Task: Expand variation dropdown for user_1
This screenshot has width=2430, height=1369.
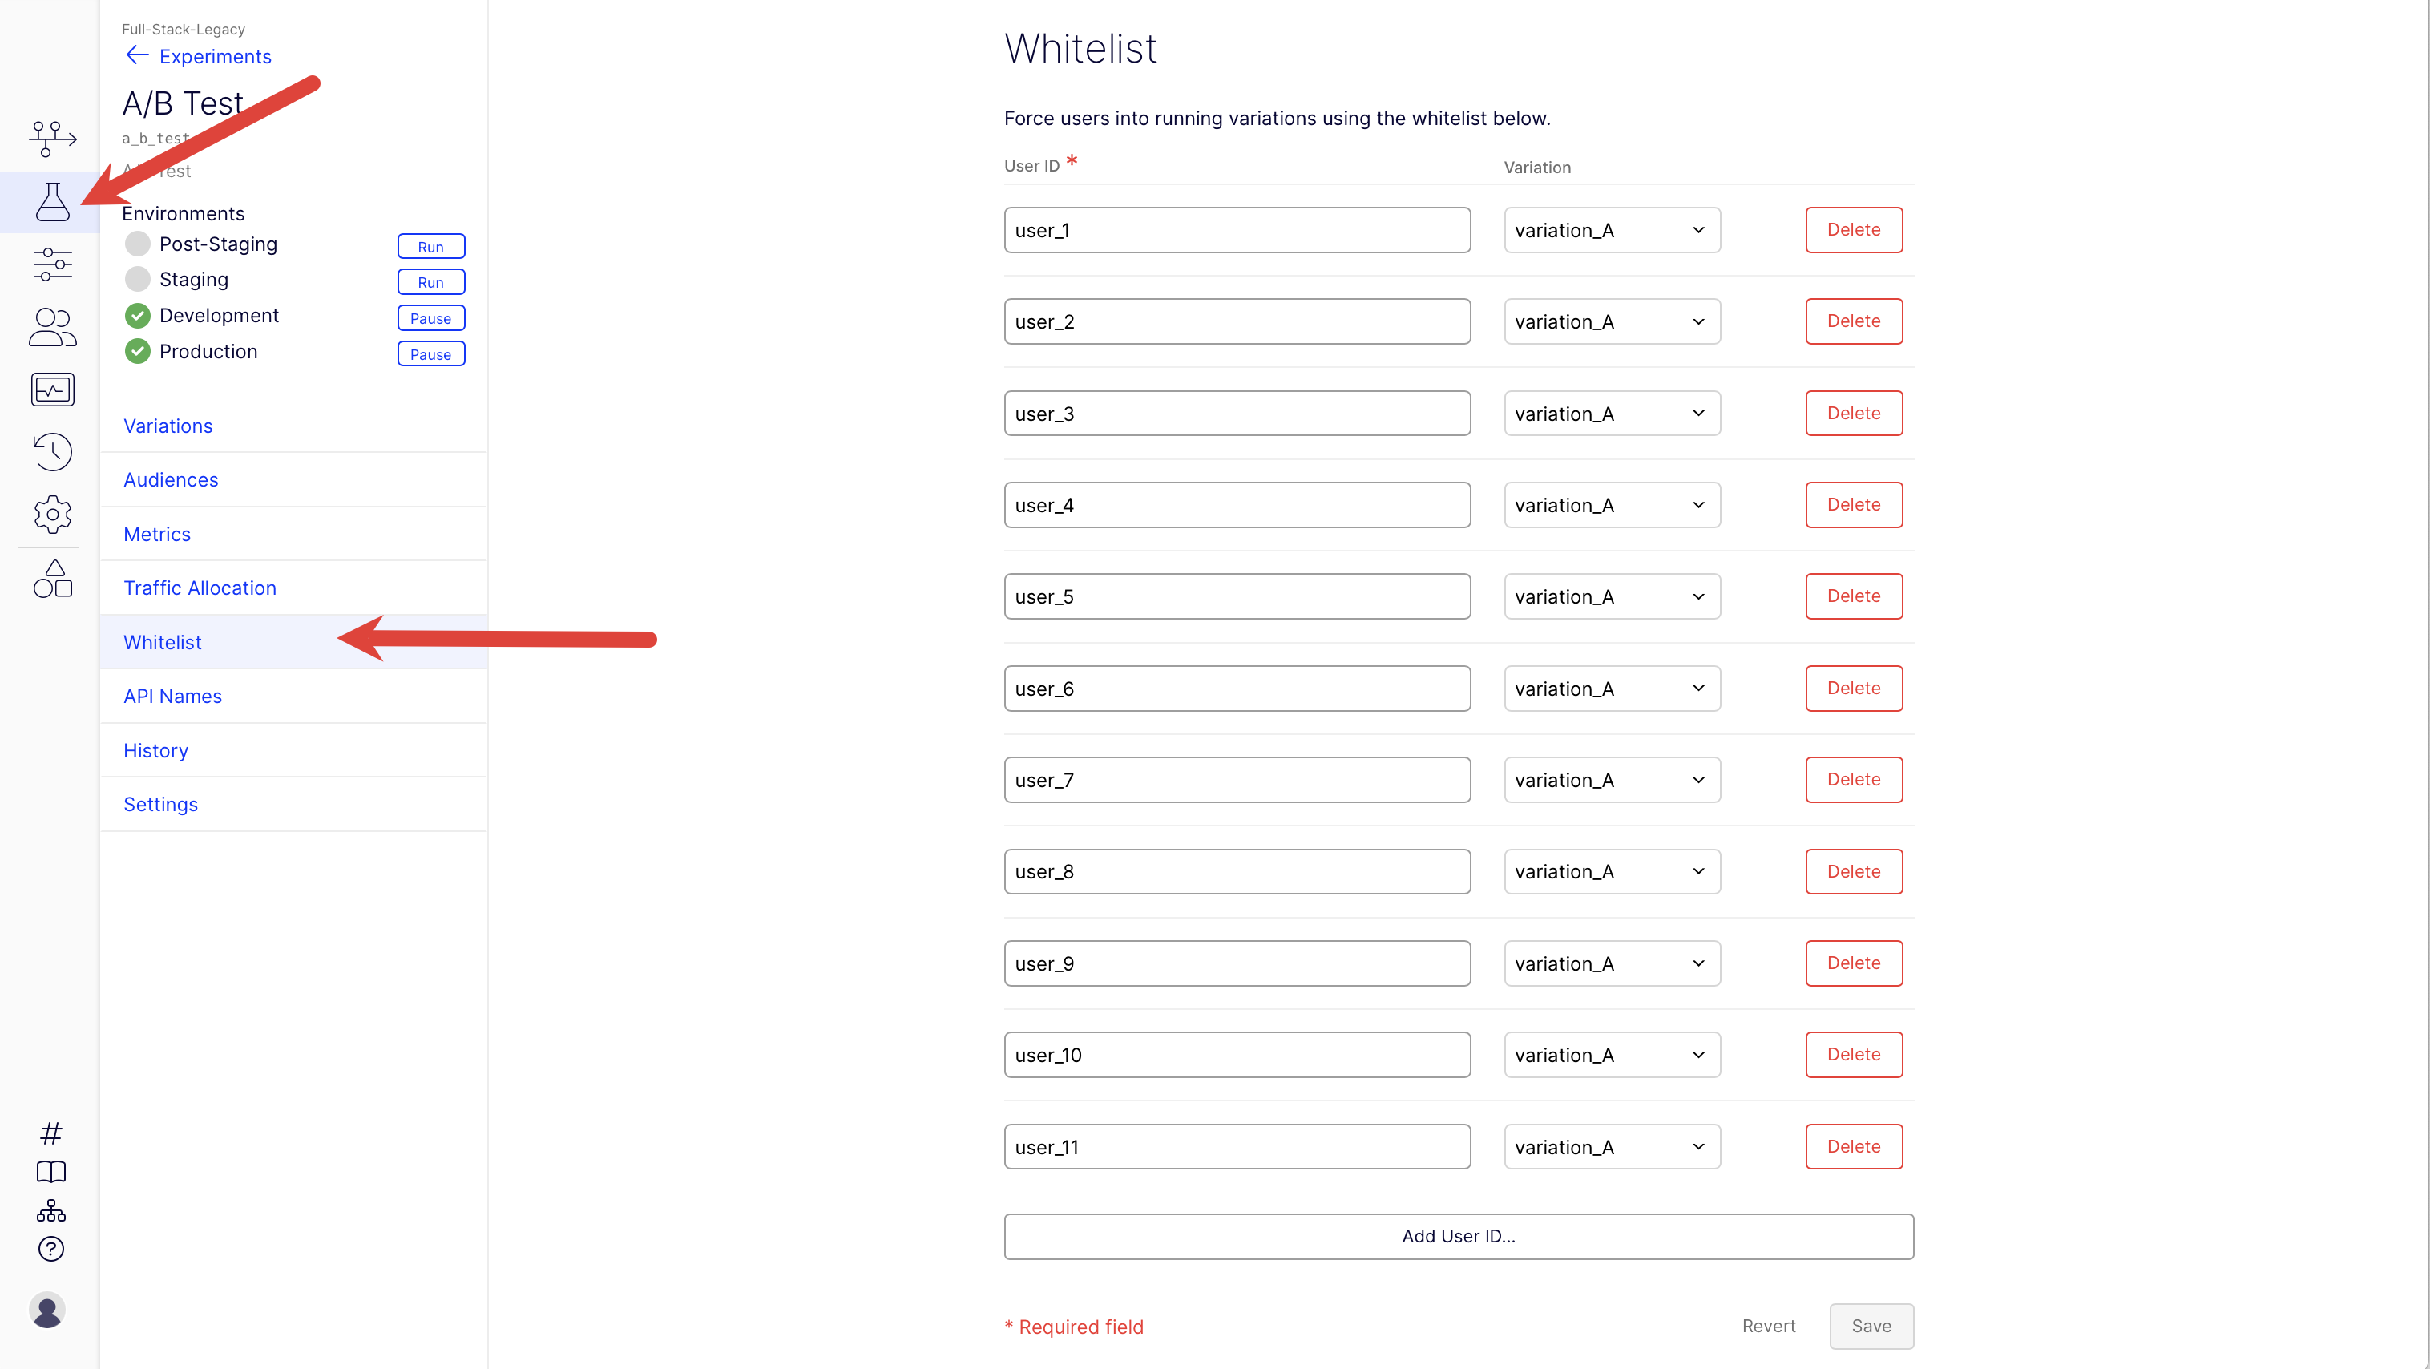Action: pyautogui.click(x=1613, y=230)
